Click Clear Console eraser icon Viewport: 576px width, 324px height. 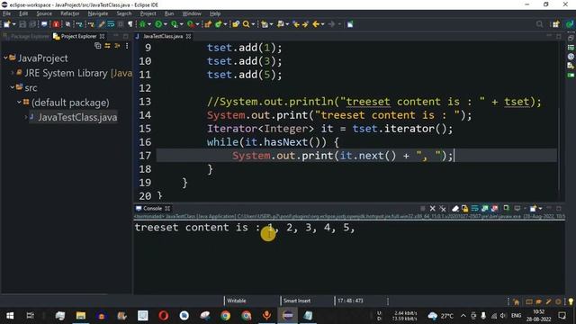[x=455, y=209]
